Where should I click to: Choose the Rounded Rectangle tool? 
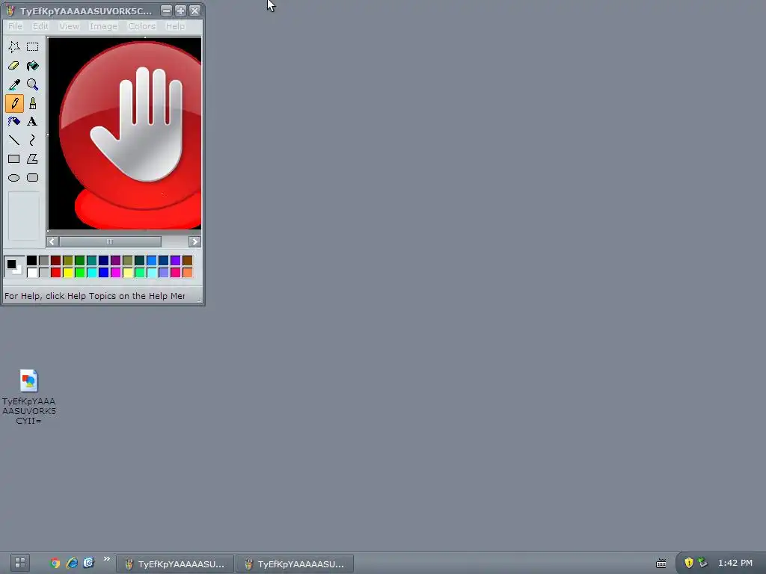[x=33, y=178]
